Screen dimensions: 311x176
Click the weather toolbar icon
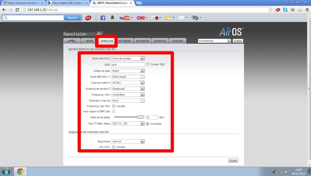tap(169, 18)
